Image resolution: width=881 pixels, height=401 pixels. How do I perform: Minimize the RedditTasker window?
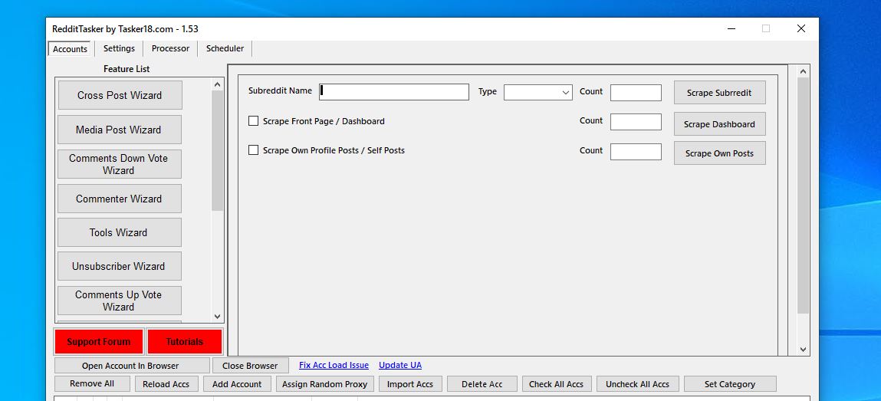point(731,28)
